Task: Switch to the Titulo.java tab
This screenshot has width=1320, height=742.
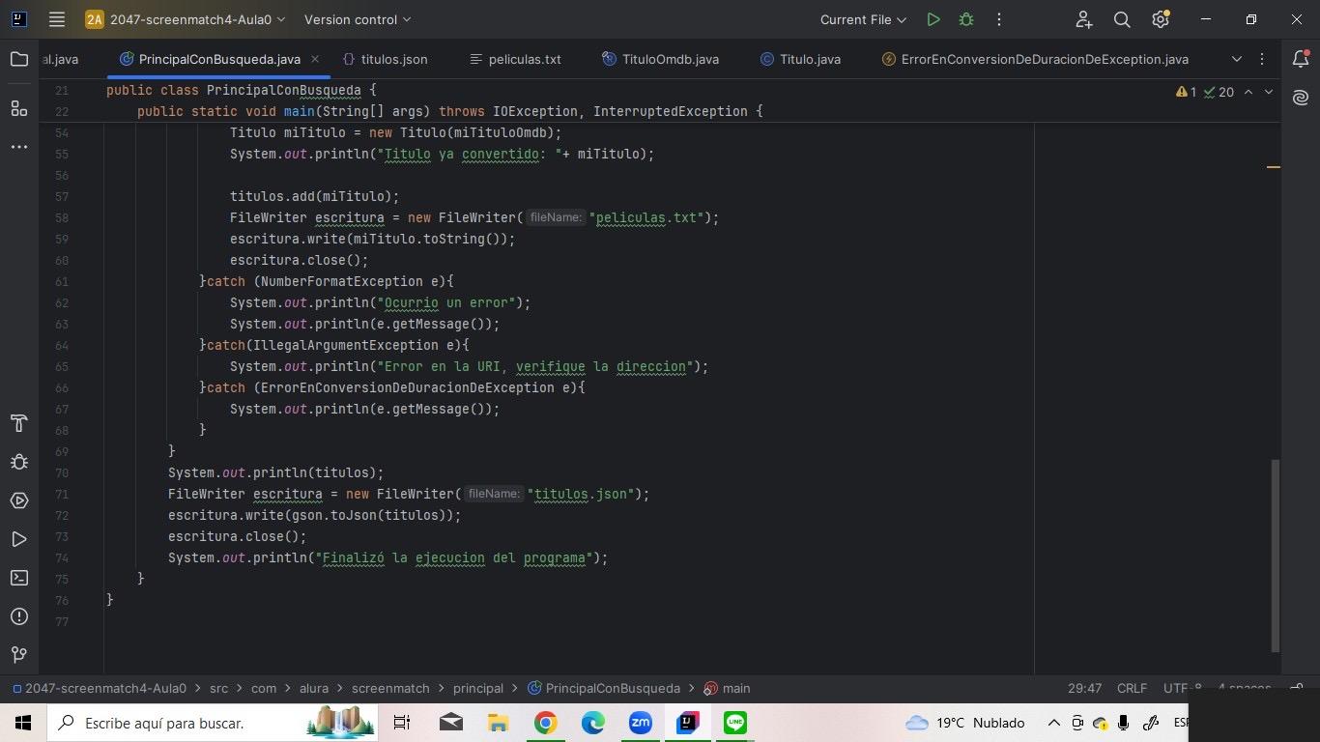Action: pos(800,59)
